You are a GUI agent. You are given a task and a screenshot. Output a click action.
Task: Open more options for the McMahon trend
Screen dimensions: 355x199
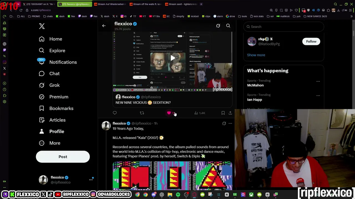click(318, 82)
